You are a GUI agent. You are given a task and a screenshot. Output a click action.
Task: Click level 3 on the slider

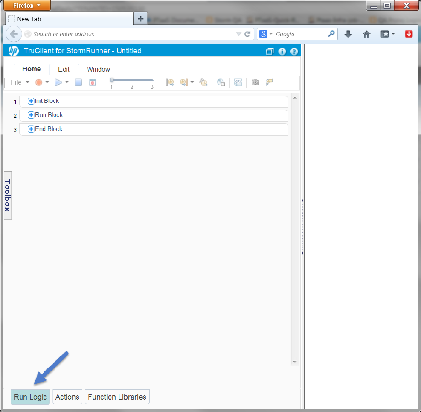coord(152,87)
